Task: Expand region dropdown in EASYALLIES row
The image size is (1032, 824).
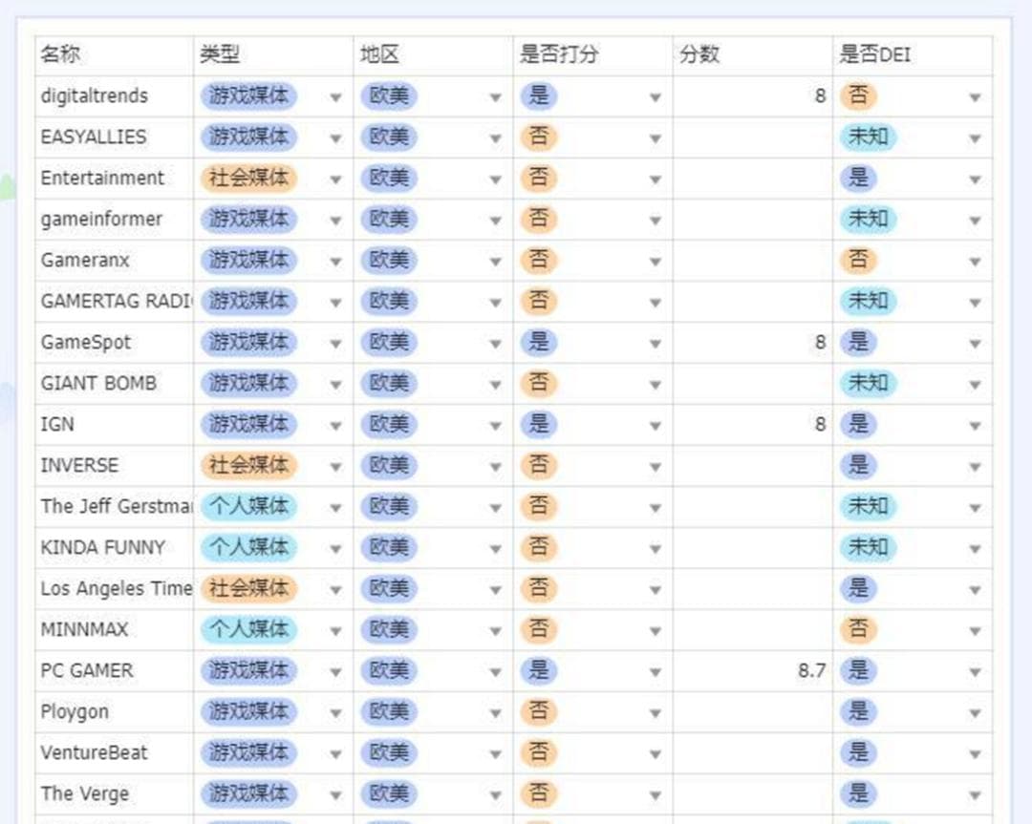Action: tap(495, 138)
